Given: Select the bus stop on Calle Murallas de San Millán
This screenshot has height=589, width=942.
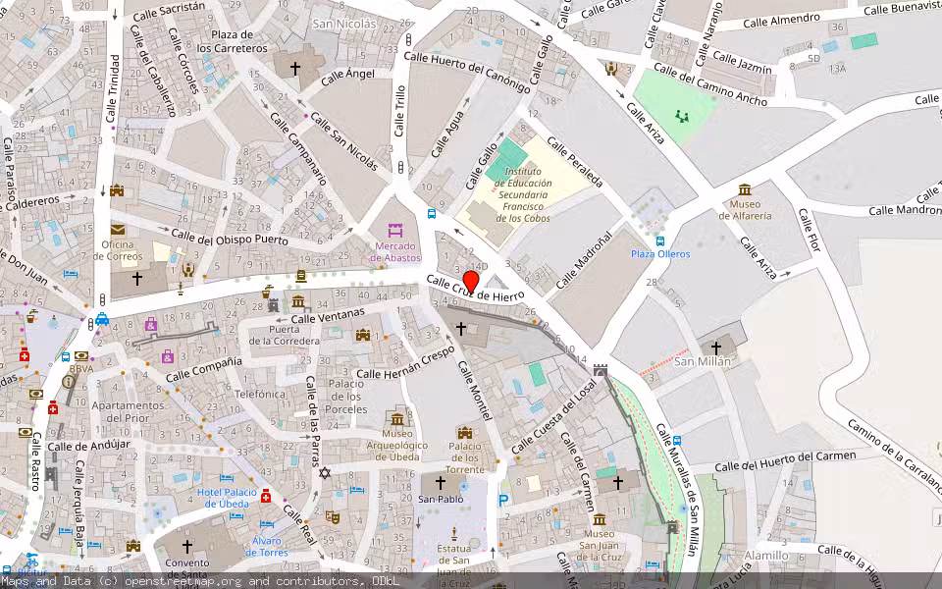Looking at the screenshot, I should click(x=677, y=441).
